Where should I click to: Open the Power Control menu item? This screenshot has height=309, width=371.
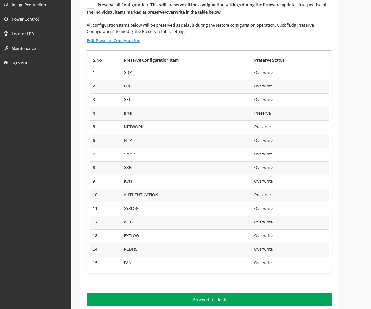click(25, 19)
